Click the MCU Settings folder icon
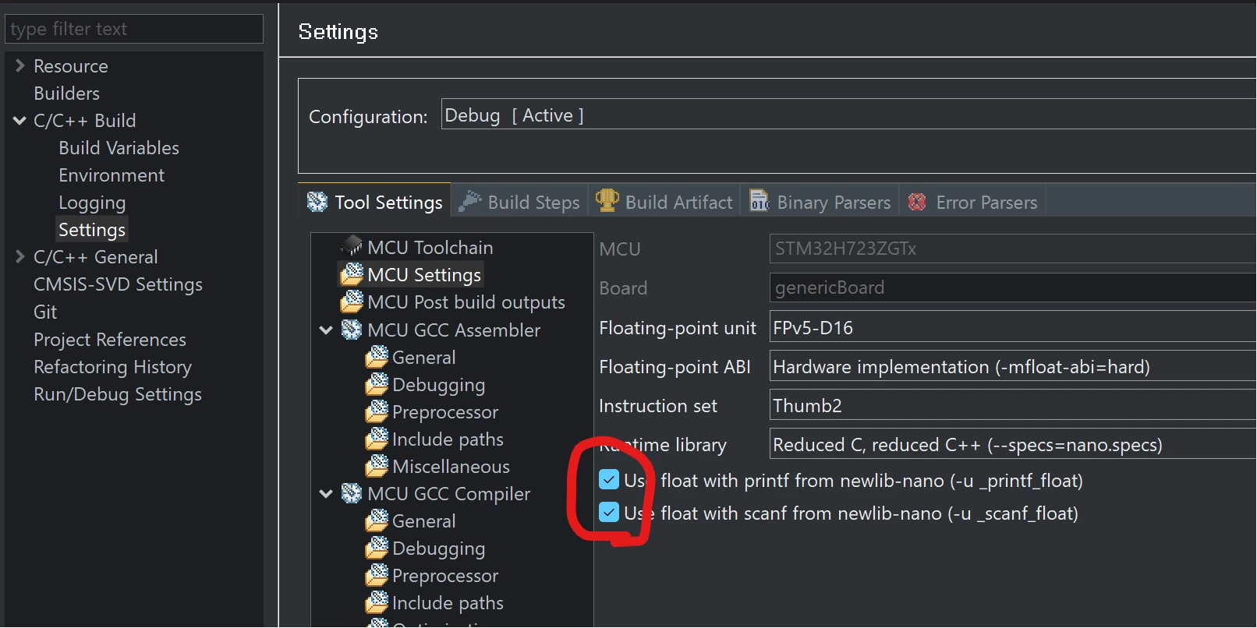The width and height of the screenshot is (1257, 628). pyautogui.click(x=352, y=273)
